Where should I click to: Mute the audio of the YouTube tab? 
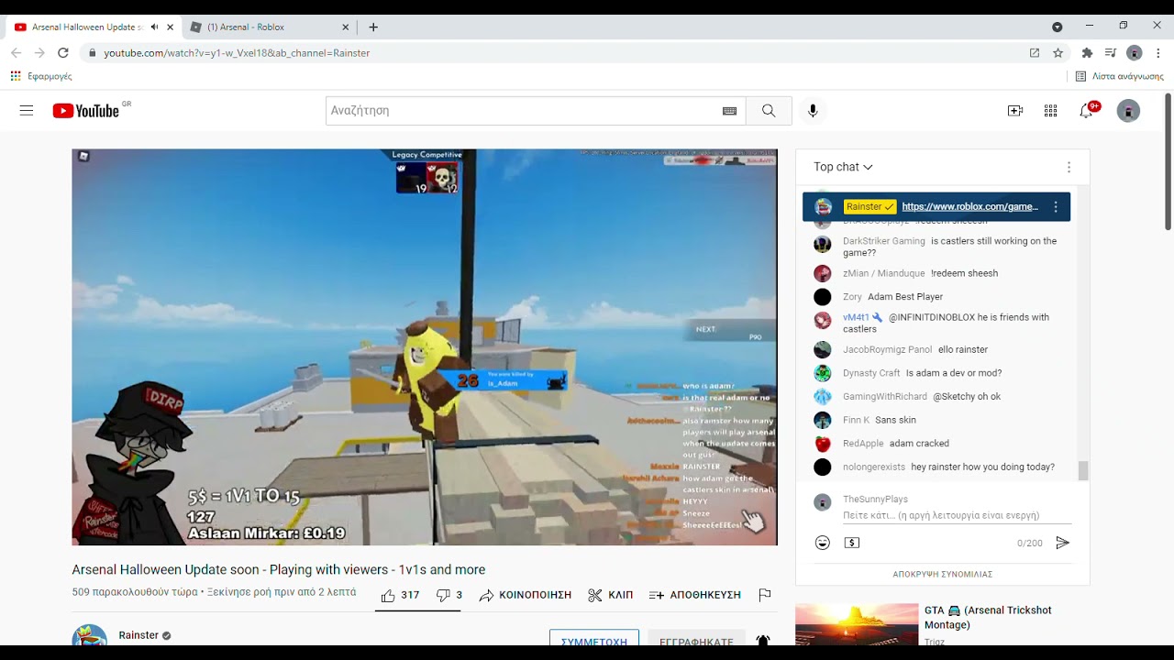click(154, 27)
